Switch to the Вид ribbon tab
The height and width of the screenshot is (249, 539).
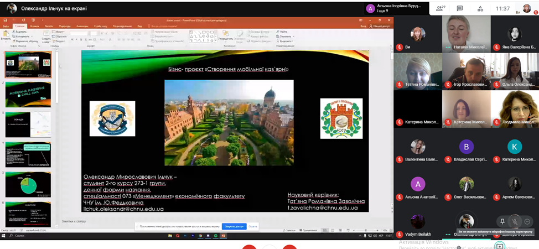point(139,26)
